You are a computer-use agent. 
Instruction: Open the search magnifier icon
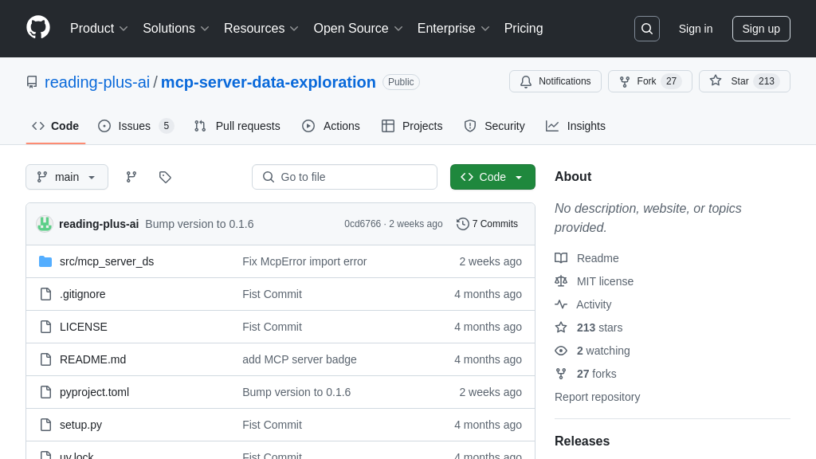(x=646, y=29)
